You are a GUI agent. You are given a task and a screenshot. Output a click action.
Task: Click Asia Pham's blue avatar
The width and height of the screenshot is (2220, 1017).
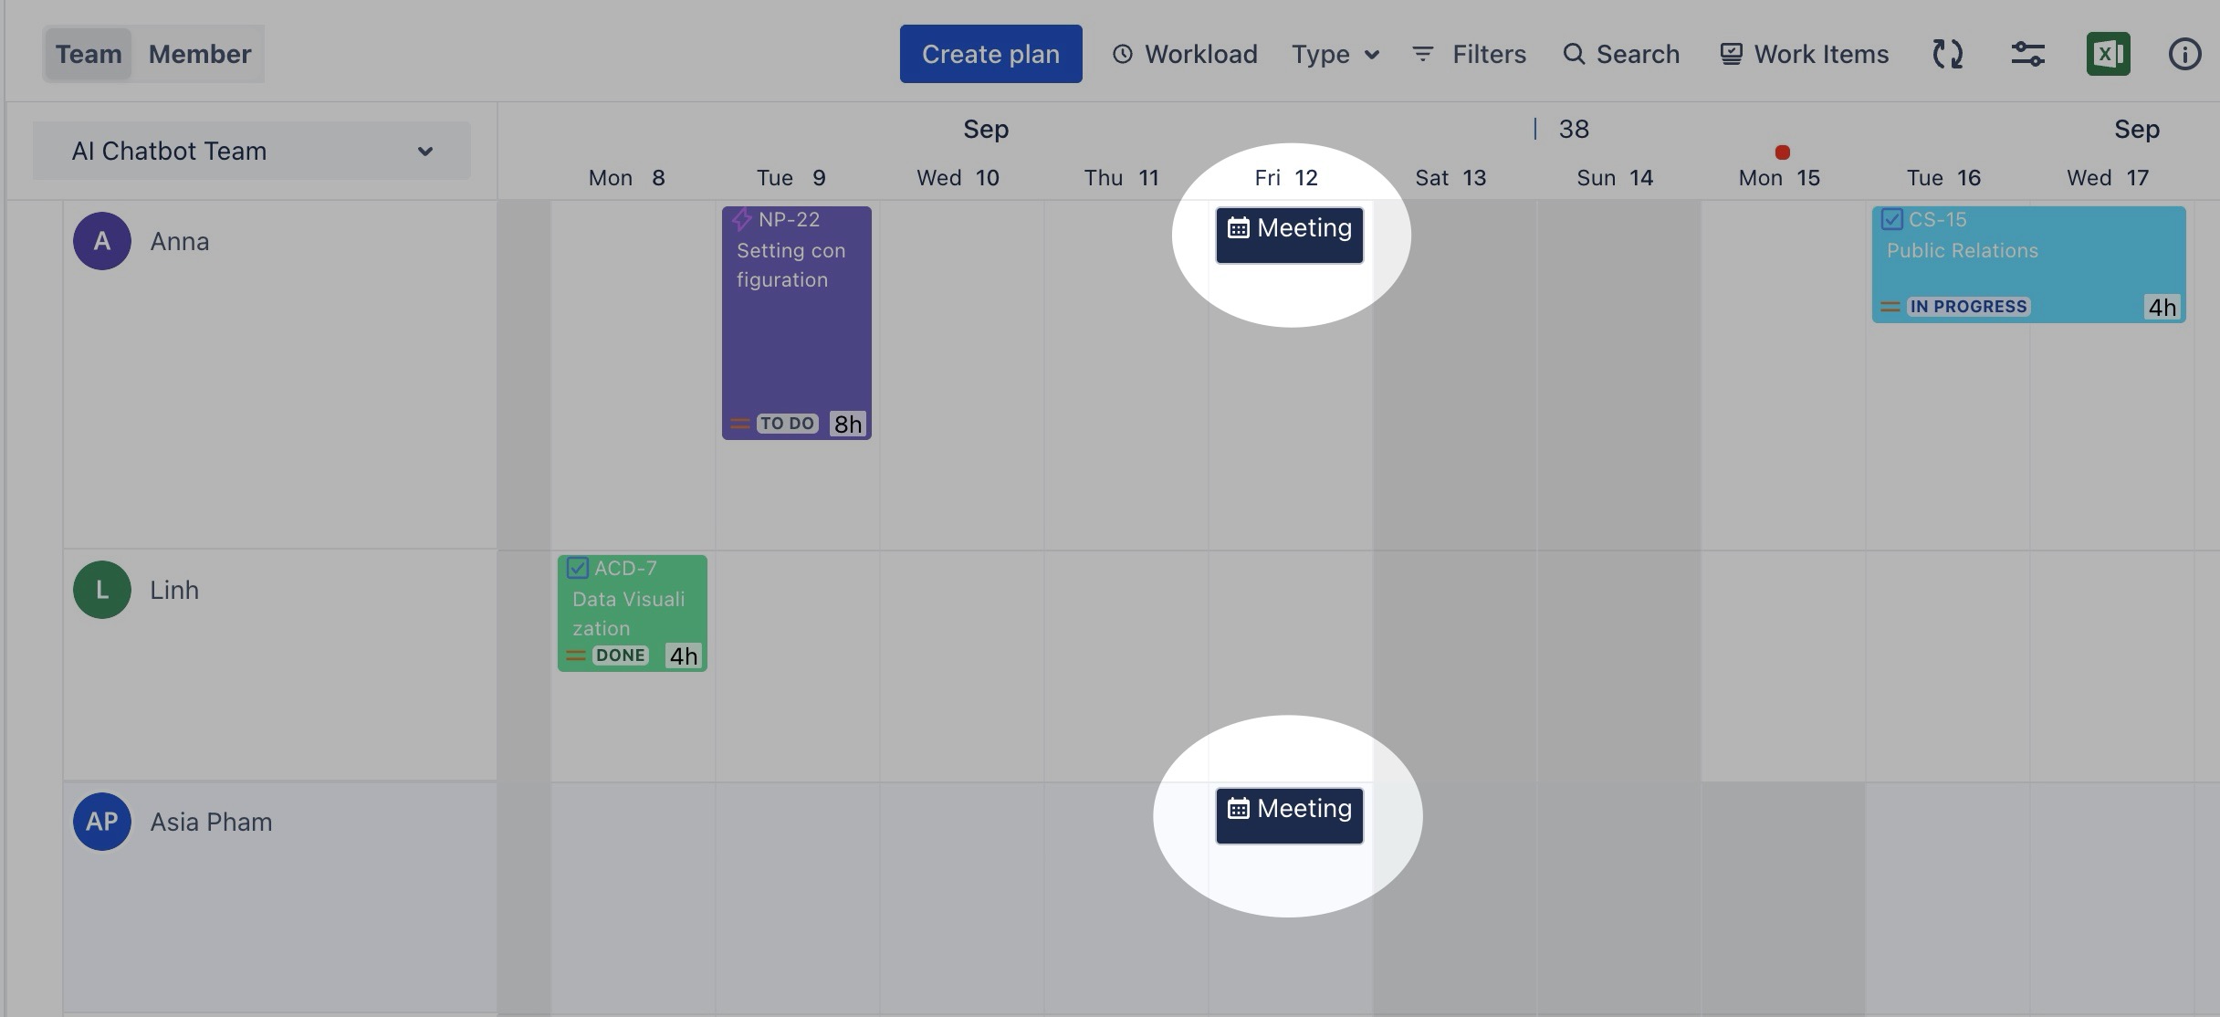click(x=102, y=822)
